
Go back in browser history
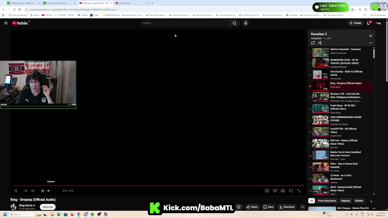click(3, 9)
